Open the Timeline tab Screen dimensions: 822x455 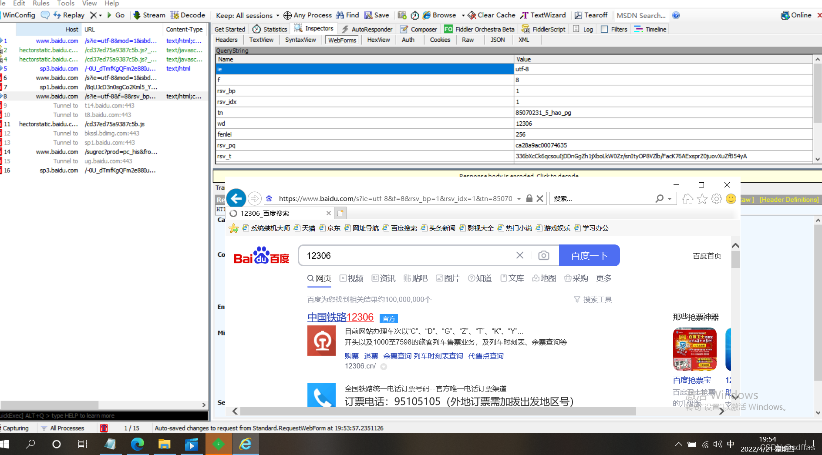[650, 29]
